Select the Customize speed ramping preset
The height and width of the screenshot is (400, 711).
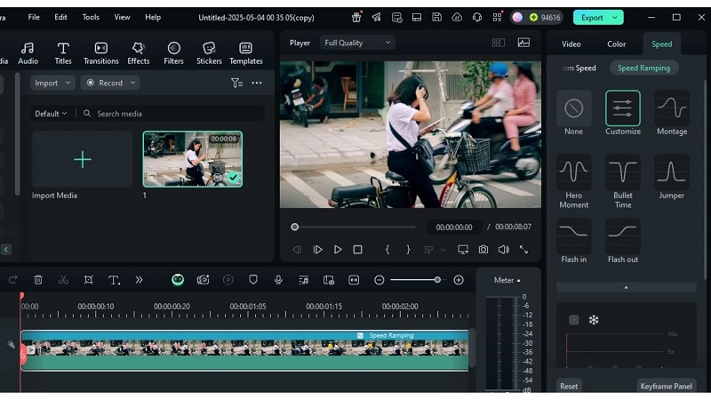pos(622,108)
